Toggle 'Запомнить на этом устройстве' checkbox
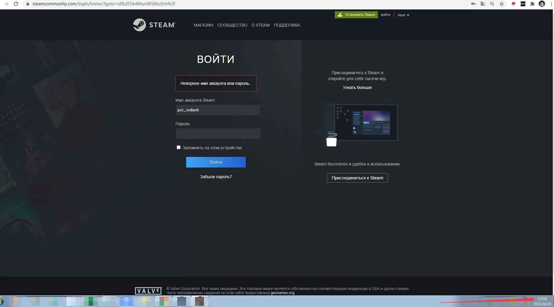Screen dimensions: 554x307 (x=178, y=147)
